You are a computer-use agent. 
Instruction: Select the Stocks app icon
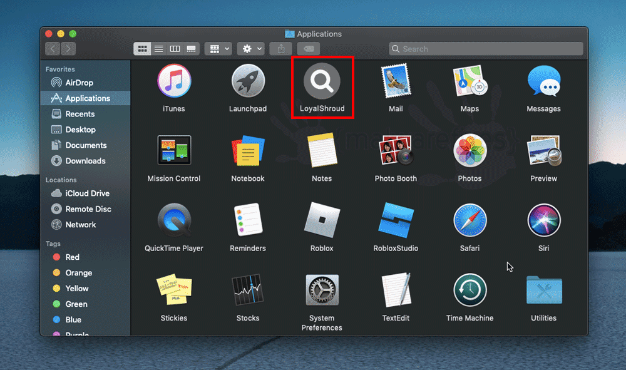click(248, 290)
